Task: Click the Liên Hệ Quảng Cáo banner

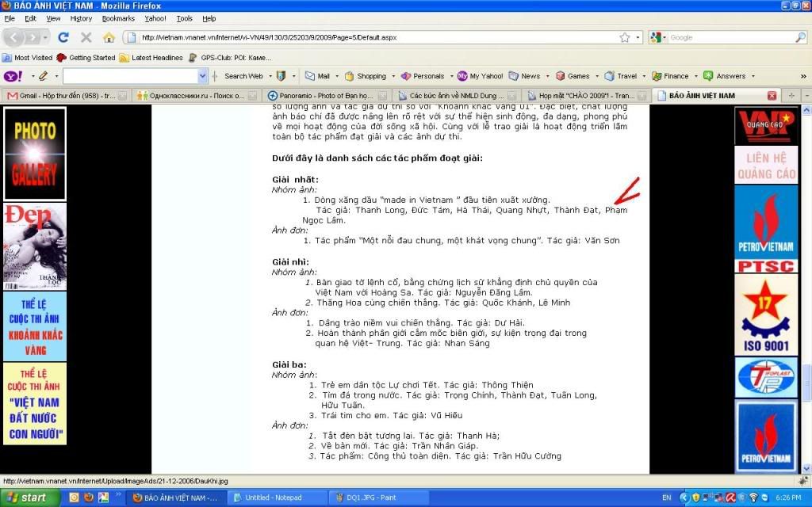Action: (x=766, y=166)
